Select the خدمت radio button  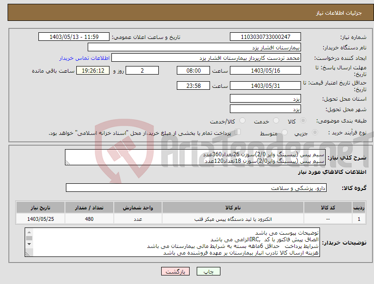click(276, 121)
